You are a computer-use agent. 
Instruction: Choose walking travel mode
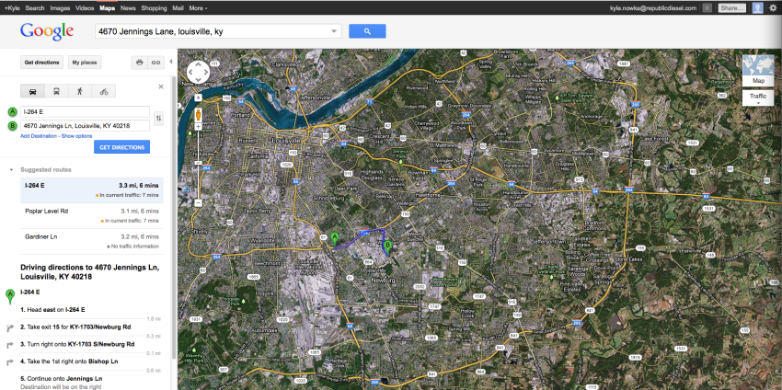tap(80, 92)
